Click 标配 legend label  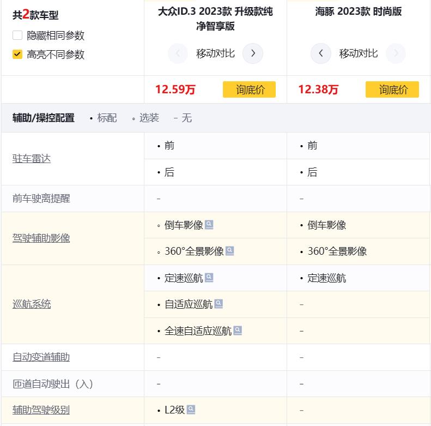tap(107, 118)
